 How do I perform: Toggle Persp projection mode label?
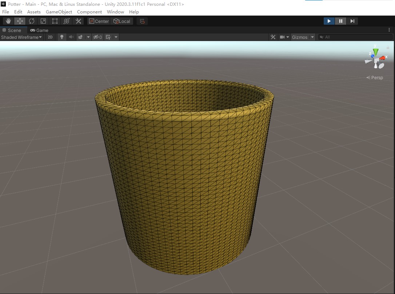pos(375,78)
